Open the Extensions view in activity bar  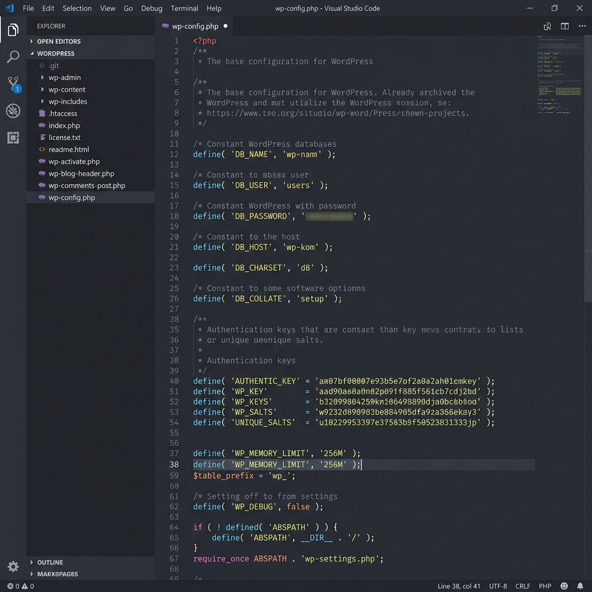click(x=13, y=138)
